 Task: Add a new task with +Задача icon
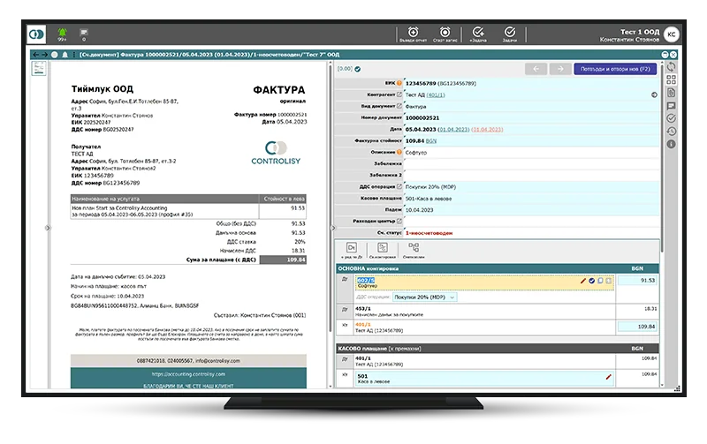[478, 34]
